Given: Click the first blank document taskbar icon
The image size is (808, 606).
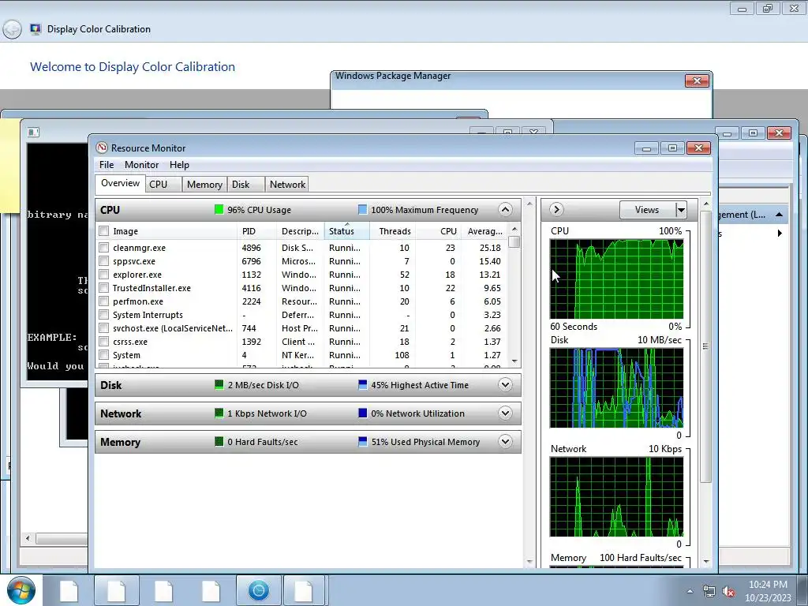Looking at the screenshot, I should (x=69, y=591).
